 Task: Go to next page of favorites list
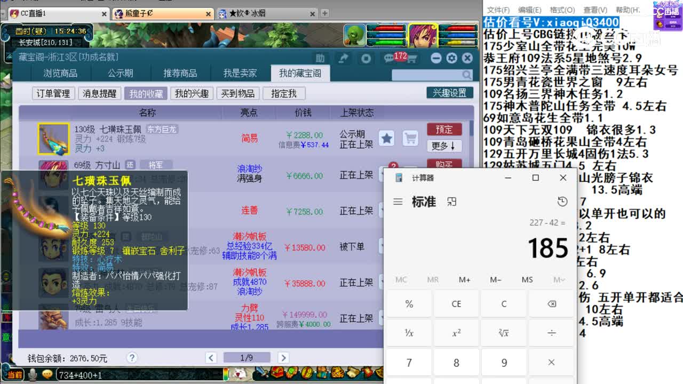tap(283, 358)
